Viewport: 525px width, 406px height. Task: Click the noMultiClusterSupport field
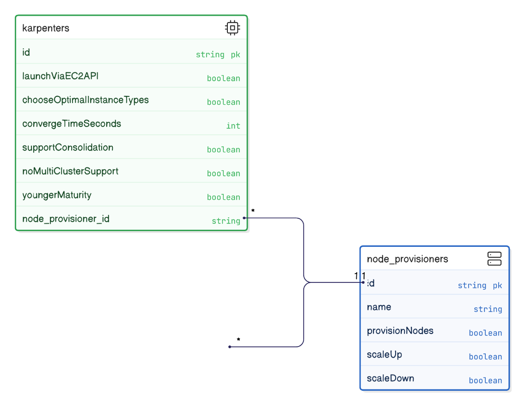(131, 171)
